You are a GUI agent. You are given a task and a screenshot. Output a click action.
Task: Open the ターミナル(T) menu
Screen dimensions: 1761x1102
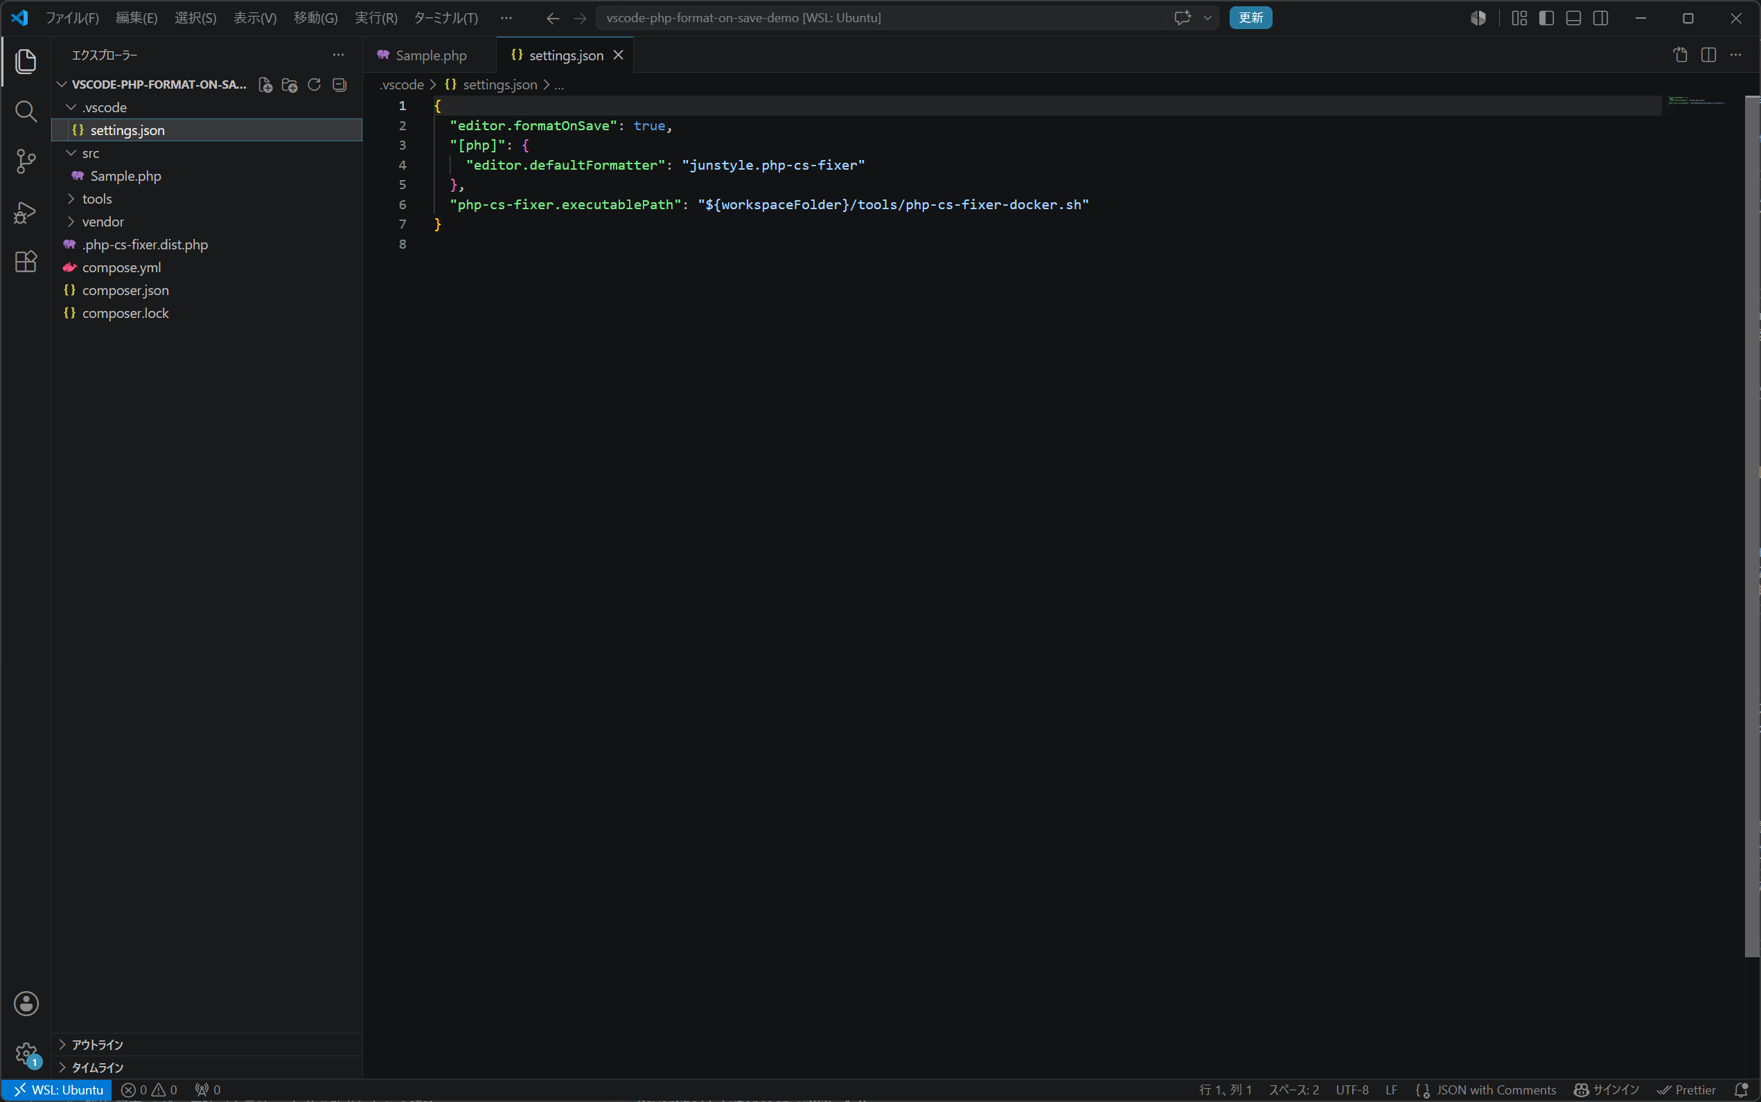tap(446, 17)
